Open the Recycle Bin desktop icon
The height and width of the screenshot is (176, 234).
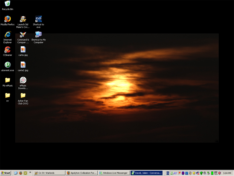pyautogui.click(x=8, y=4)
